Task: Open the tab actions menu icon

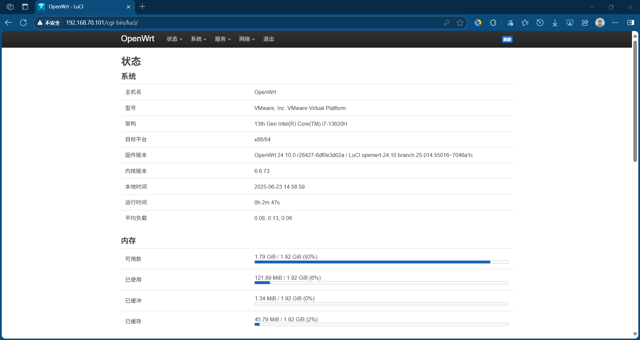Action: coord(25,7)
